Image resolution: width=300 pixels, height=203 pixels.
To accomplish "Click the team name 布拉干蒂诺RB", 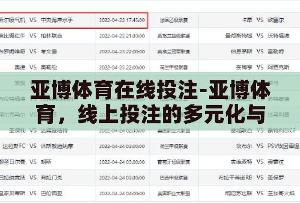I will pos(235,178).
